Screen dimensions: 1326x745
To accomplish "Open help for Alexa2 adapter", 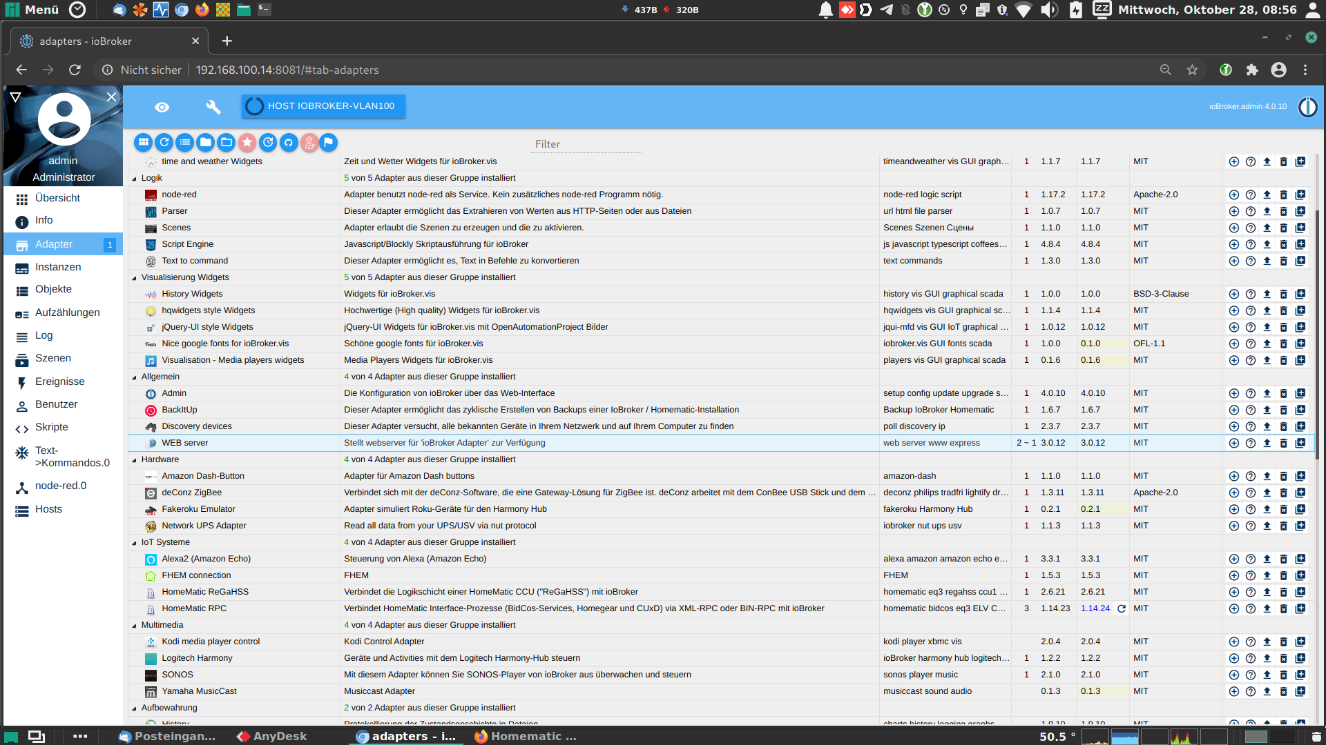I will click(x=1250, y=559).
